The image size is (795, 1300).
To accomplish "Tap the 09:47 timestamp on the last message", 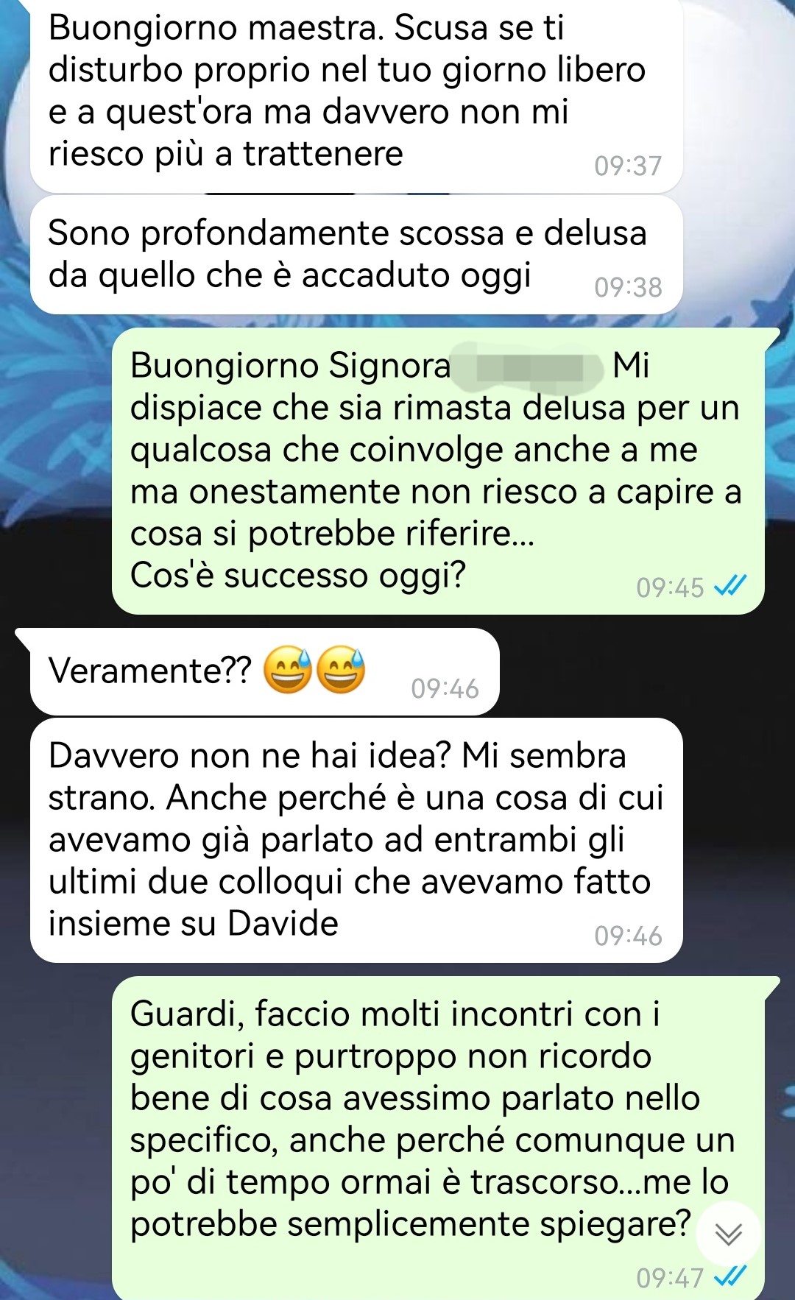I will click(670, 1278).
